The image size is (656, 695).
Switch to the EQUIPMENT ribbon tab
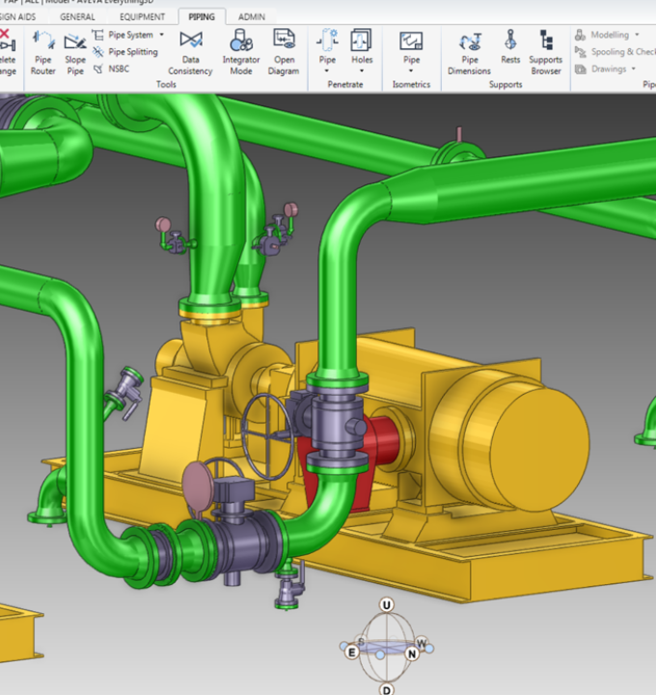click(142, 16)
